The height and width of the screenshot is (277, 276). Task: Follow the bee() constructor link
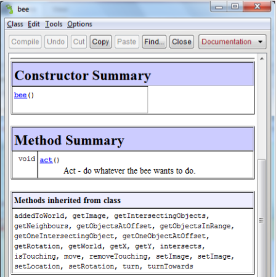(20, 95)
